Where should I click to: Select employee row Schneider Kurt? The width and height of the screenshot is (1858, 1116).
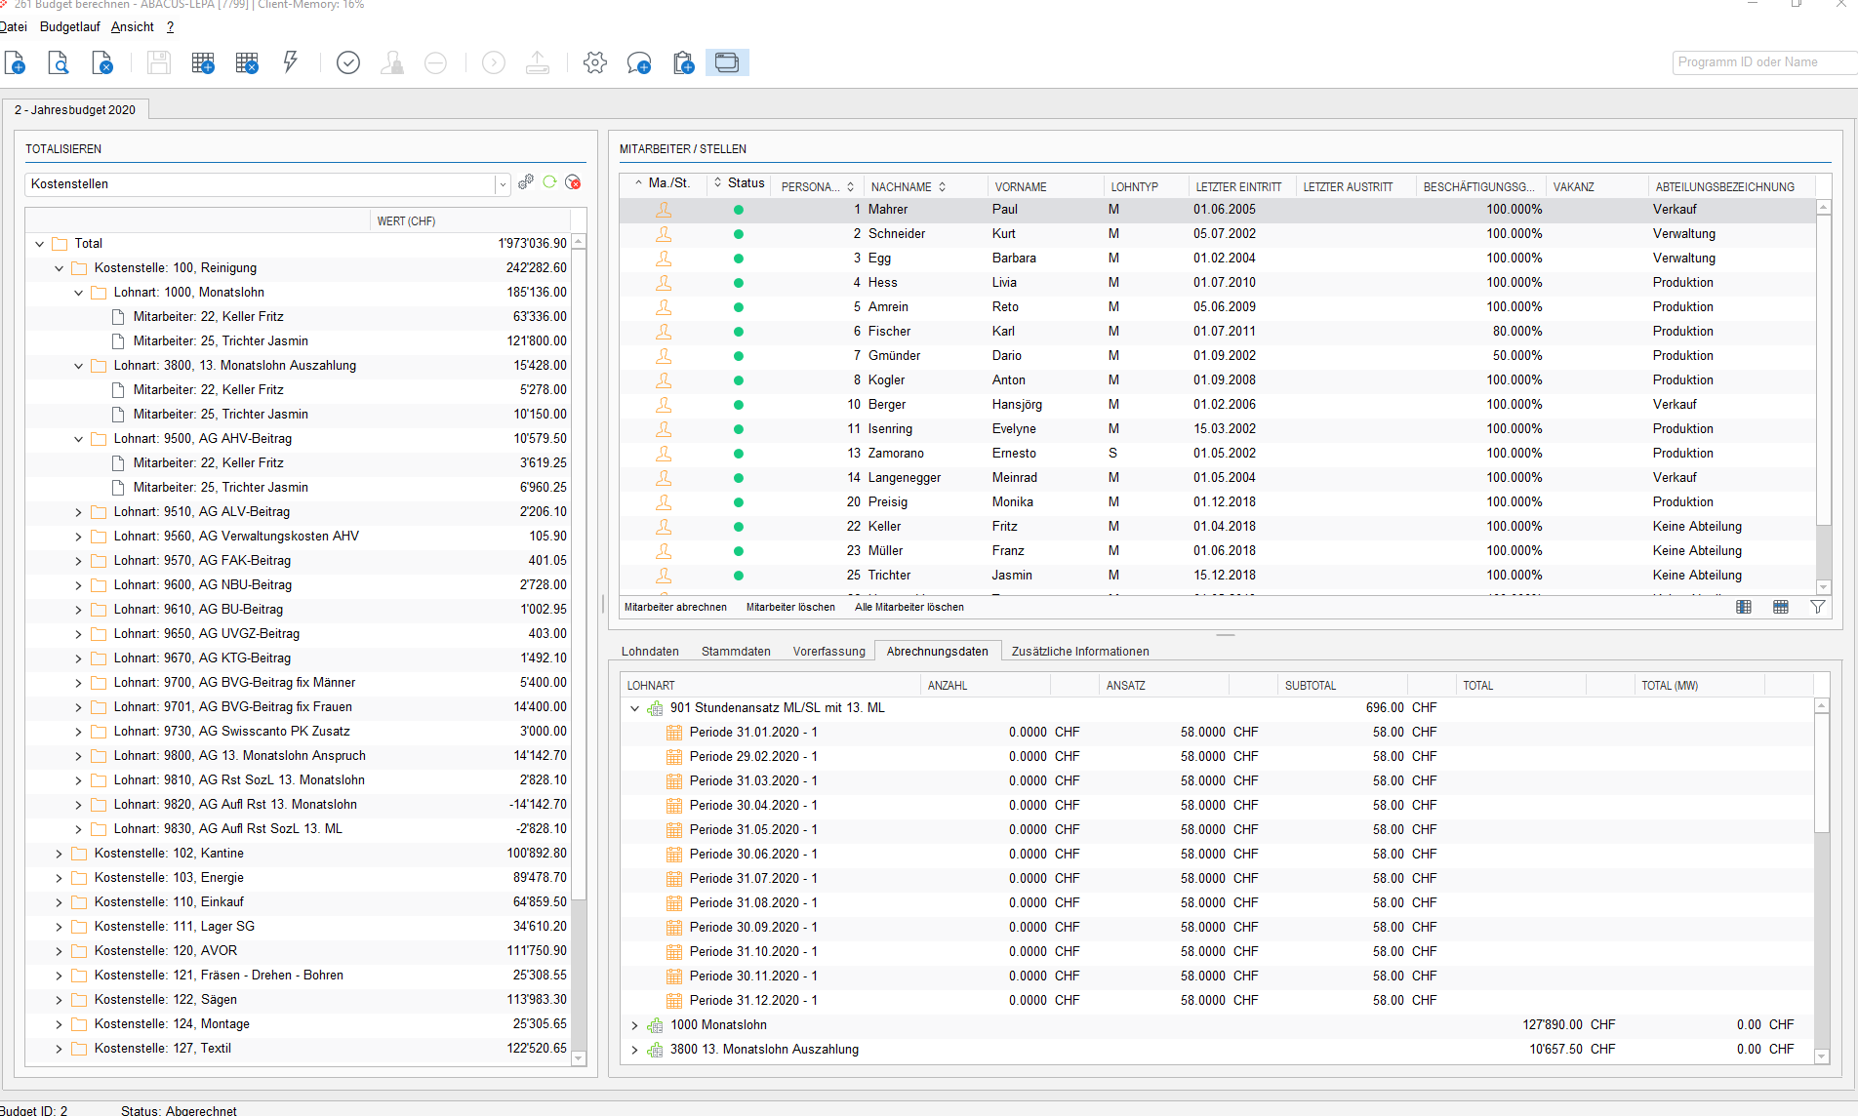point(1217,234)
